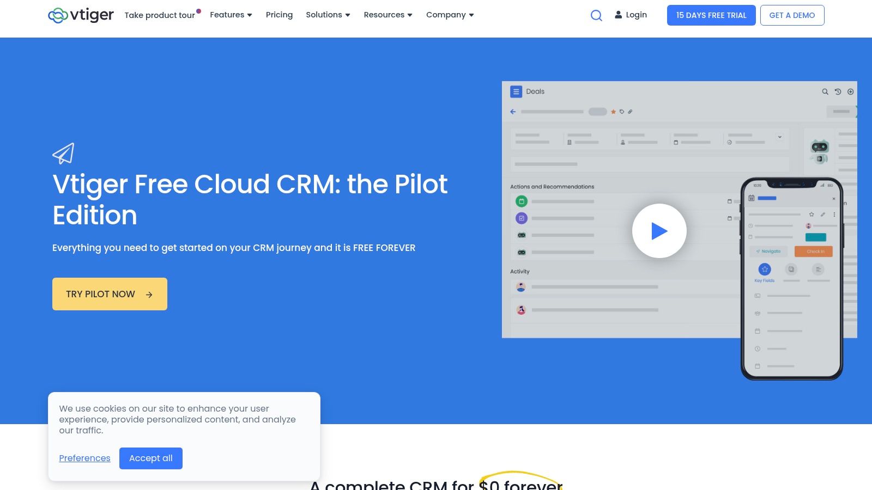Open the Company dropdown
This screenshot has width=872, height=490.
click(450, 15)
